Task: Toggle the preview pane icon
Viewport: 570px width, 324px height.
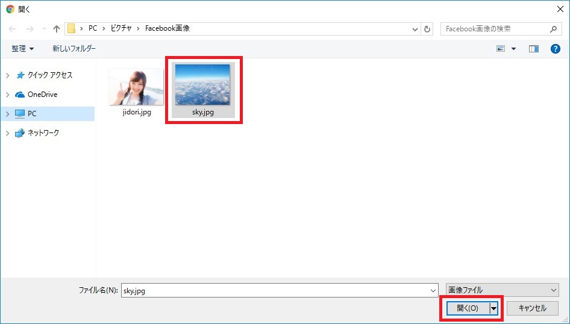Action: pyautogui.click(x=534, y=49)
